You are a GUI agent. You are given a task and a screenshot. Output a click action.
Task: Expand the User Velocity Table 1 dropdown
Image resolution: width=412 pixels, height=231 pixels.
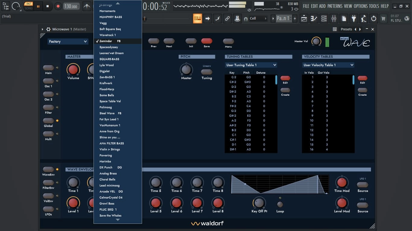click(x=328, y=65)
